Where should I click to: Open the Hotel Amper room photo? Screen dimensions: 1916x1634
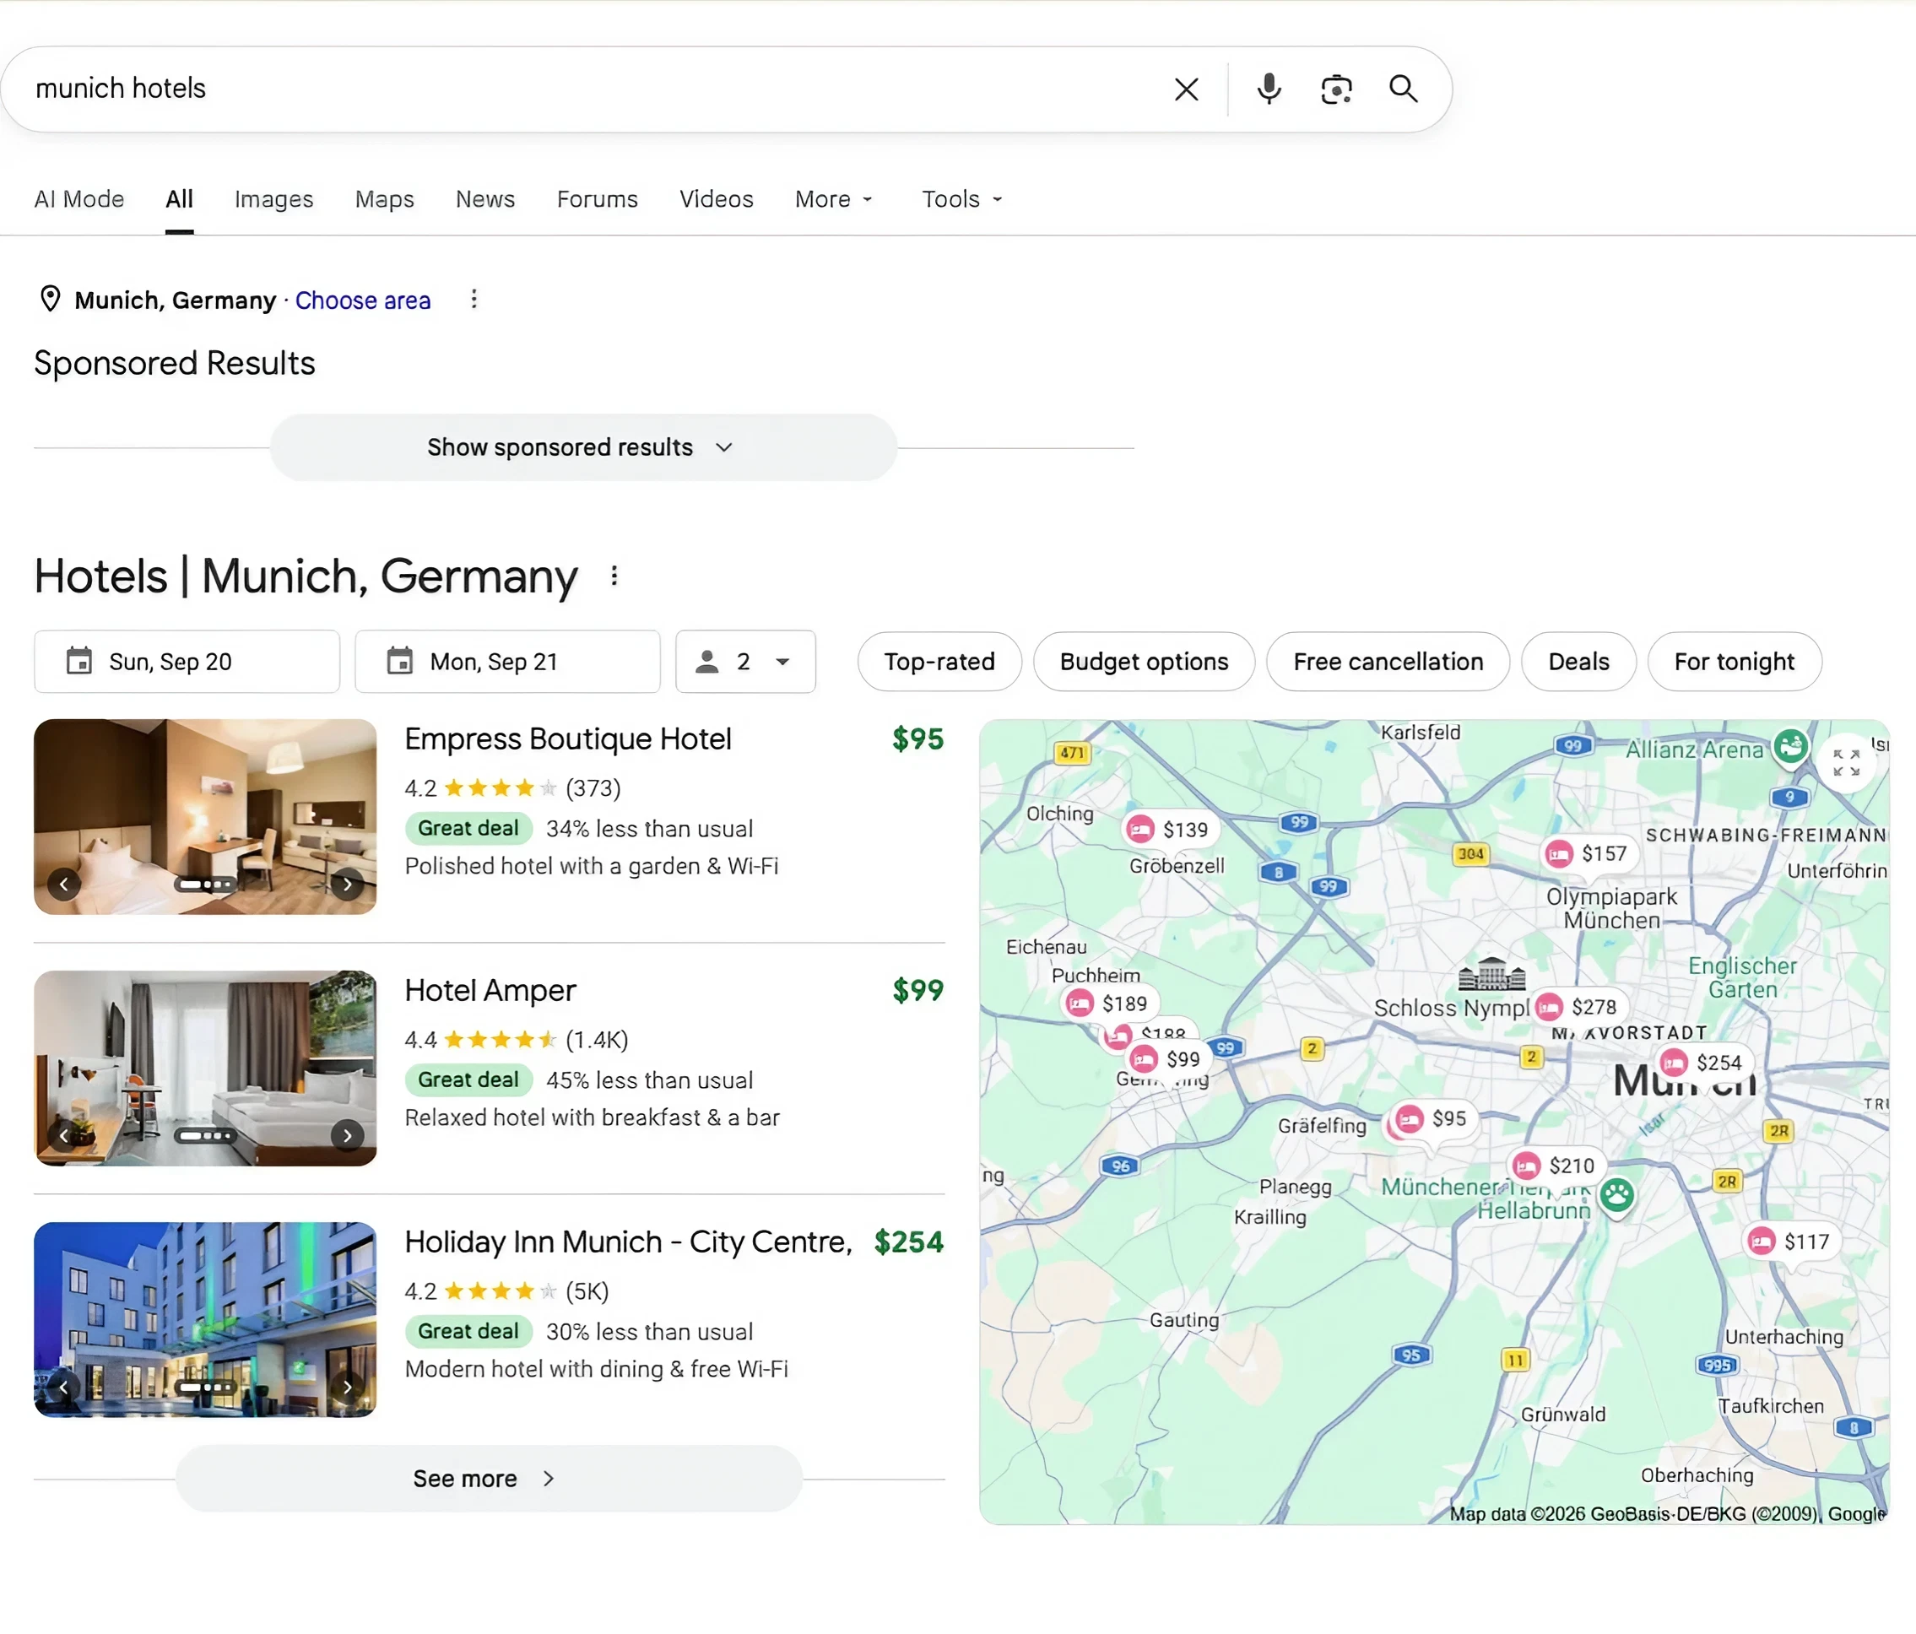coord(205,1068)
